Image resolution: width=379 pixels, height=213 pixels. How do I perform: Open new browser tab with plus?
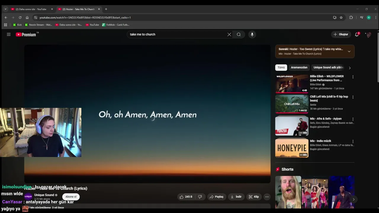(106, 9)
